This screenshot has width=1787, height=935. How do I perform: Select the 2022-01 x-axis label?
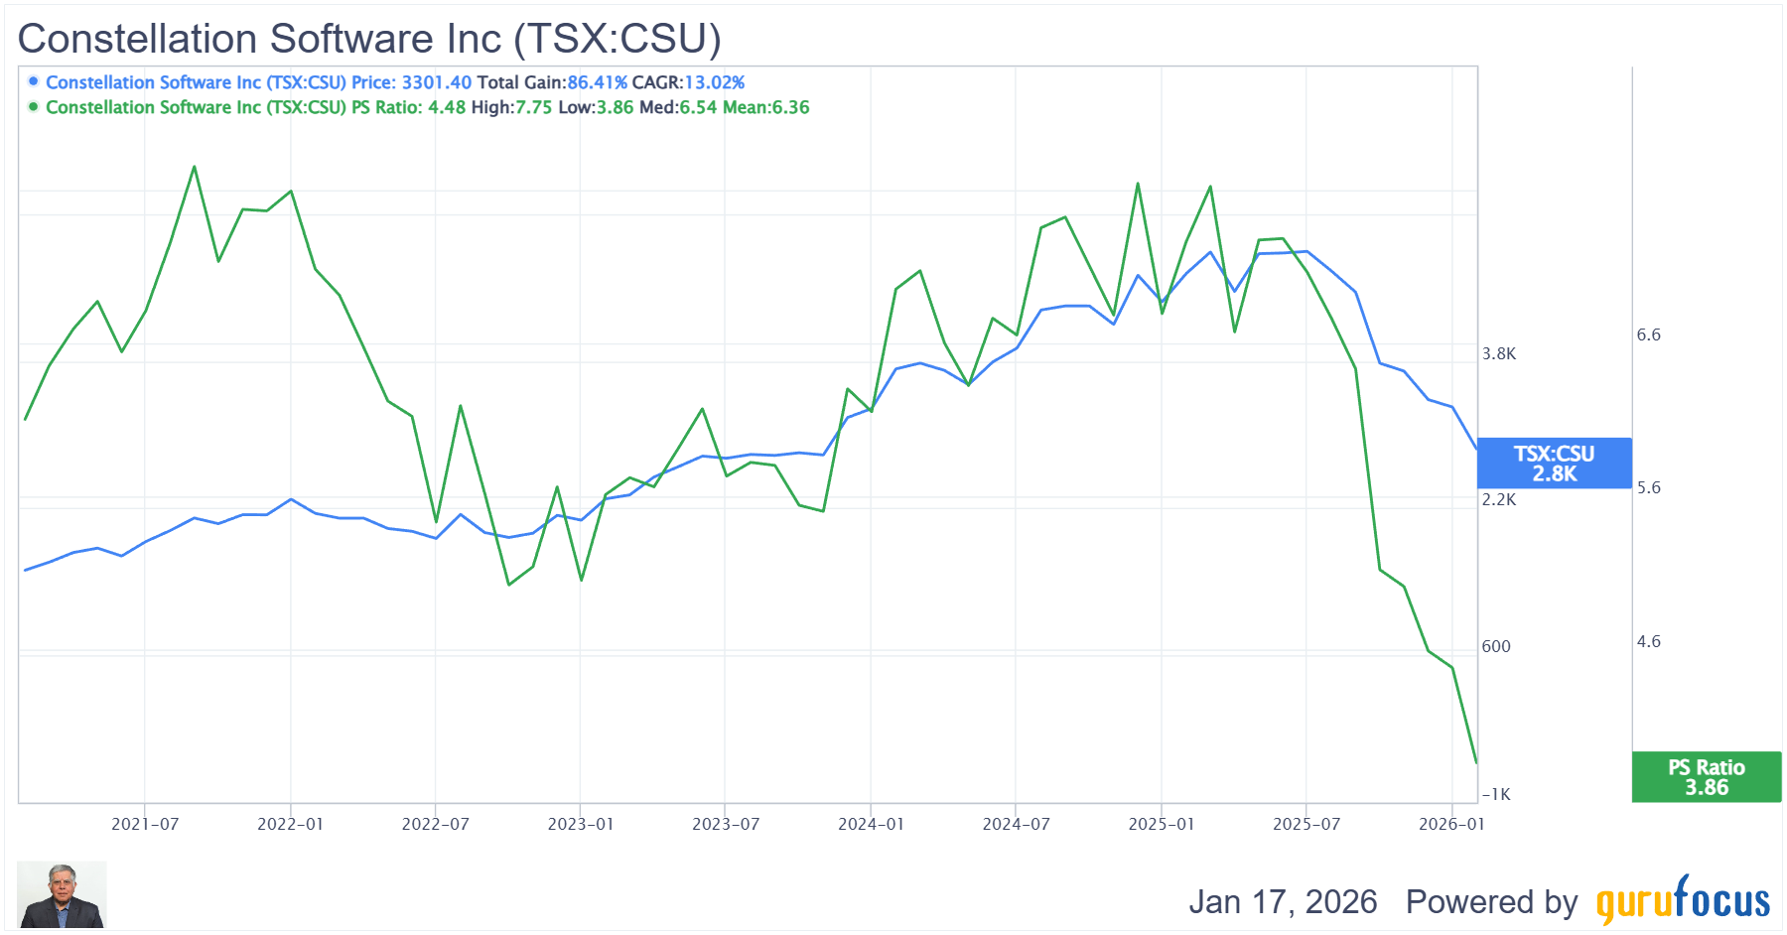290,824
